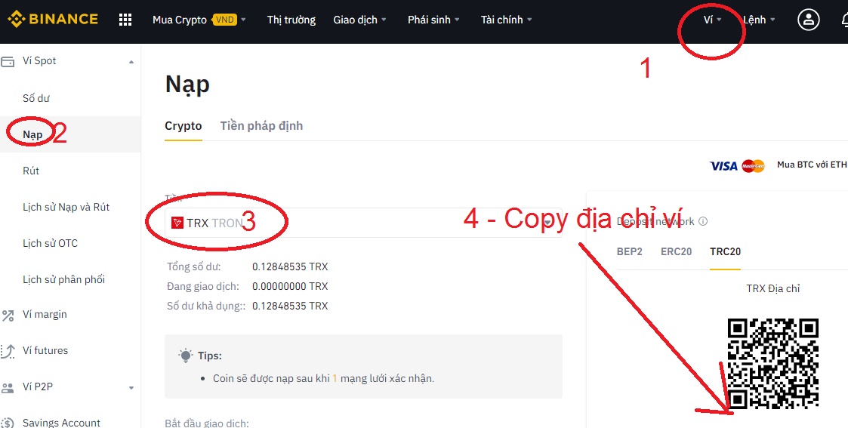This screenshot has width=848, height=428.
Task: Click the Ví Spot wallet icon
Action: tap(8, 62)
